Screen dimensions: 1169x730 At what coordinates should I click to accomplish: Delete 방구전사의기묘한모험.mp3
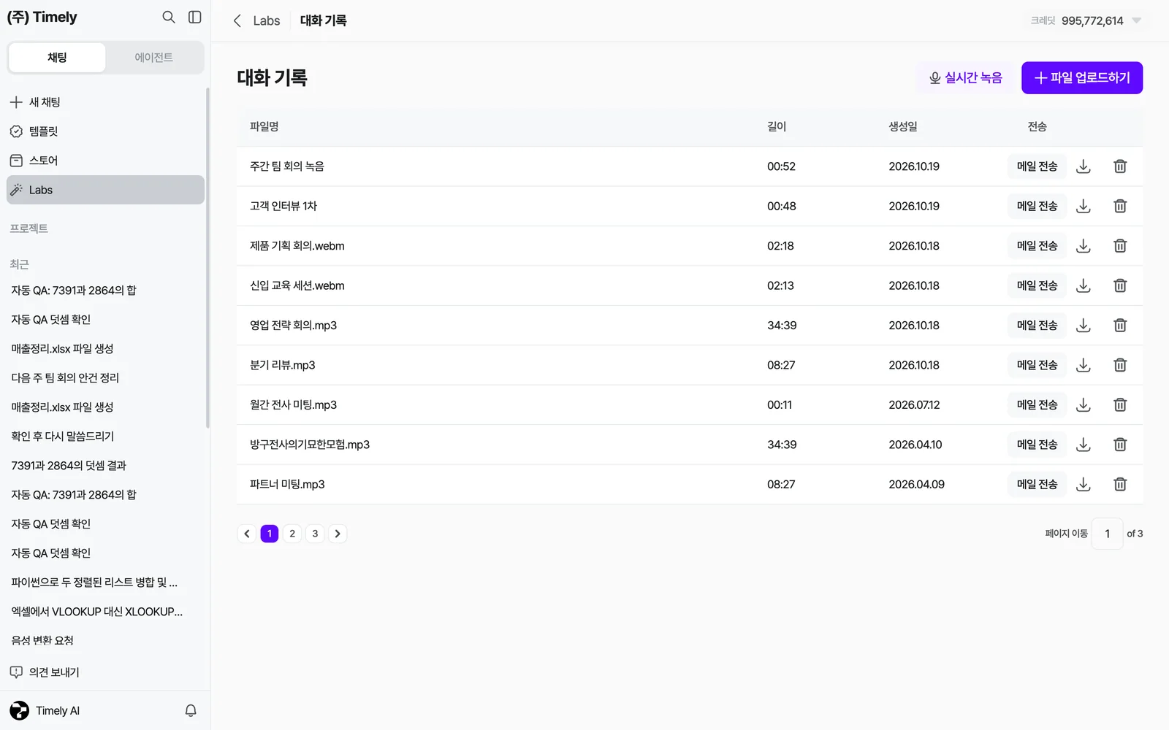[x=1120, y=445]
